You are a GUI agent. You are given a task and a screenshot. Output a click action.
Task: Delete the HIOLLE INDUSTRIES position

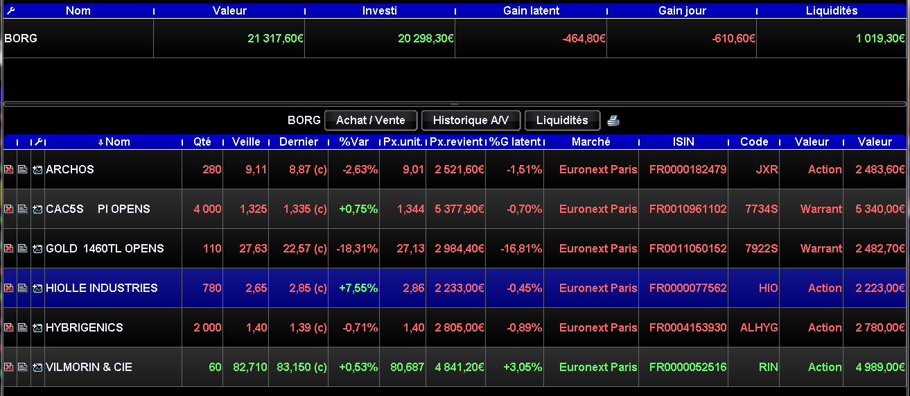click(x=9, y=289)
